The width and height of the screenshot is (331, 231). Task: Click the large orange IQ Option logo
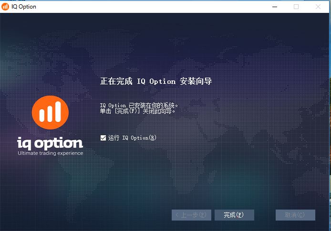(x=50, y=112)
